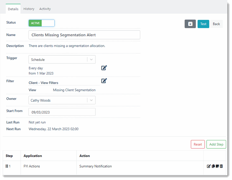Click the Test button
Viewport: 232px width, 180px height.
[203, 24]
